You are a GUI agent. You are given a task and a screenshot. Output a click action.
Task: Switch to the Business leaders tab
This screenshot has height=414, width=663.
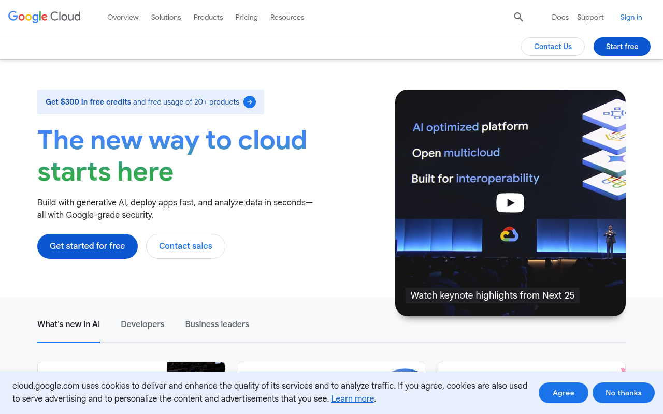tap(217, 324)
